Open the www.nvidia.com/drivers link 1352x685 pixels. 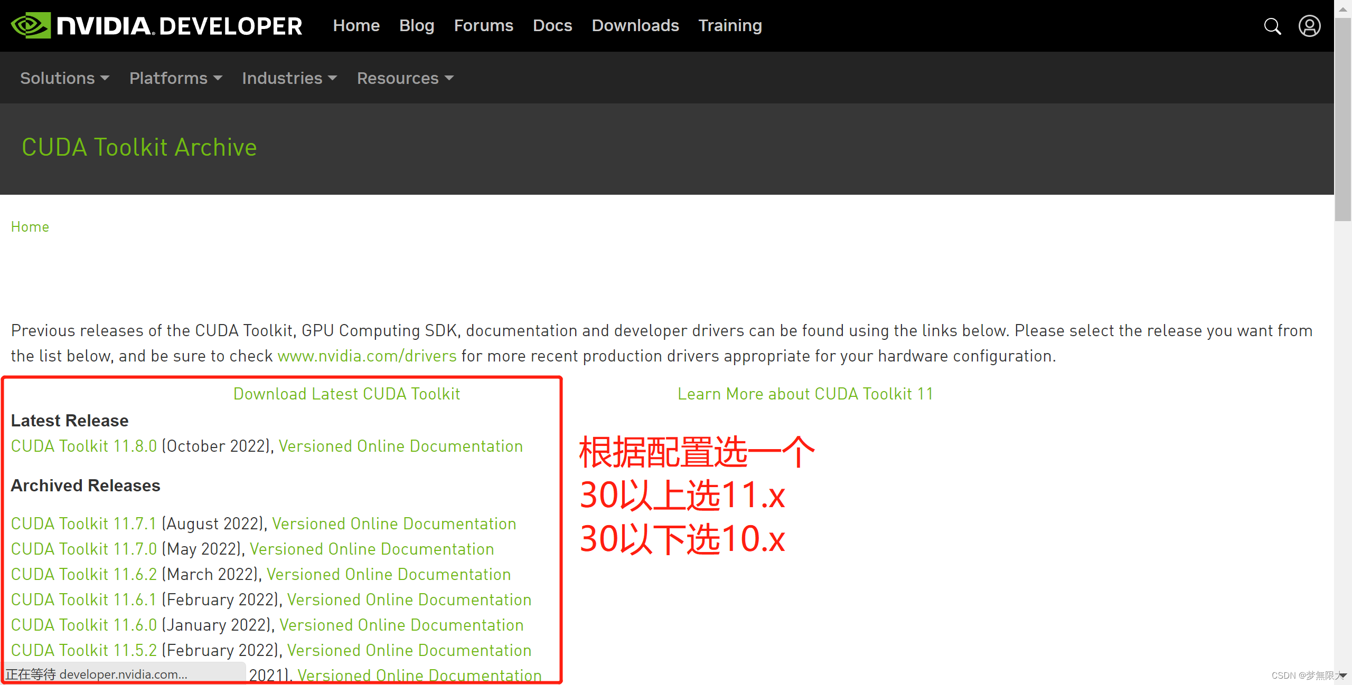point(367,356)
